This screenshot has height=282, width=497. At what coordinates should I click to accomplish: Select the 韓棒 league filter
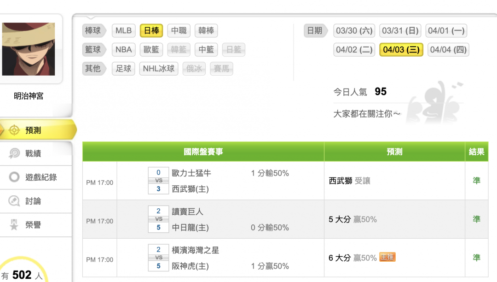coord(206,30)
